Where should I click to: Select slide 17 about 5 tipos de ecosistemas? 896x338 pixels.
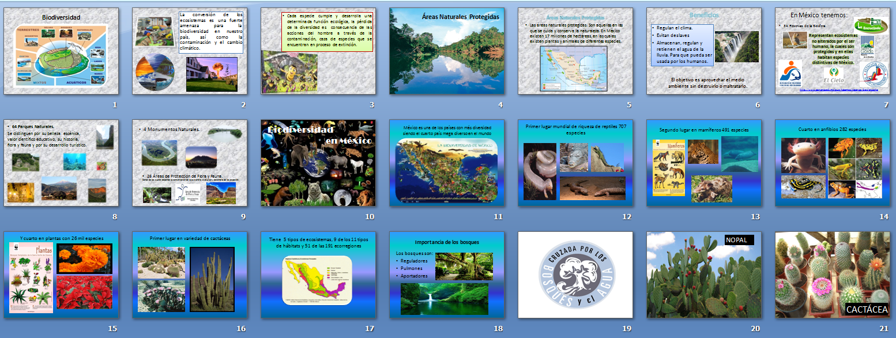[x=318, y=275]
